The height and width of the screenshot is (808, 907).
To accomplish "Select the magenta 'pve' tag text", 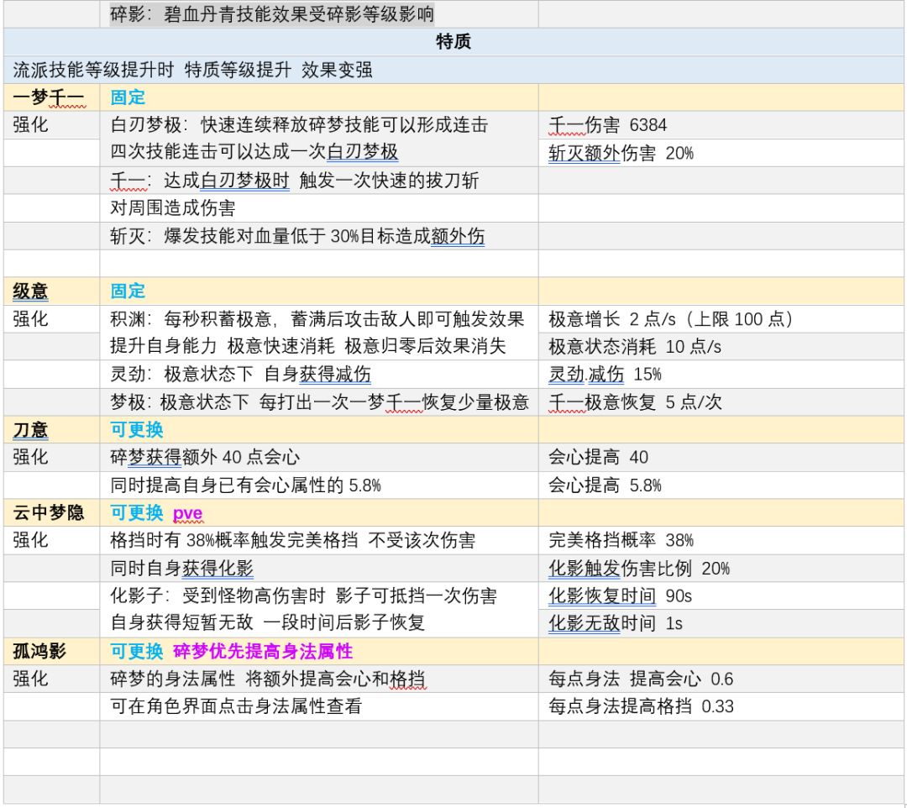I will (187, 513).
